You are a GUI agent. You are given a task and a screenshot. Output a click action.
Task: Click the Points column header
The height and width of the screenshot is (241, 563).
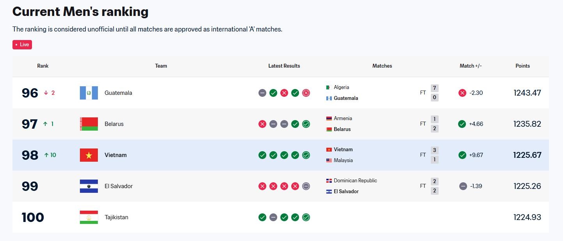[522, 66]
